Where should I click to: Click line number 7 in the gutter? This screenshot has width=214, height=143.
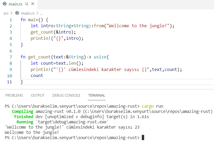(11, 57)
